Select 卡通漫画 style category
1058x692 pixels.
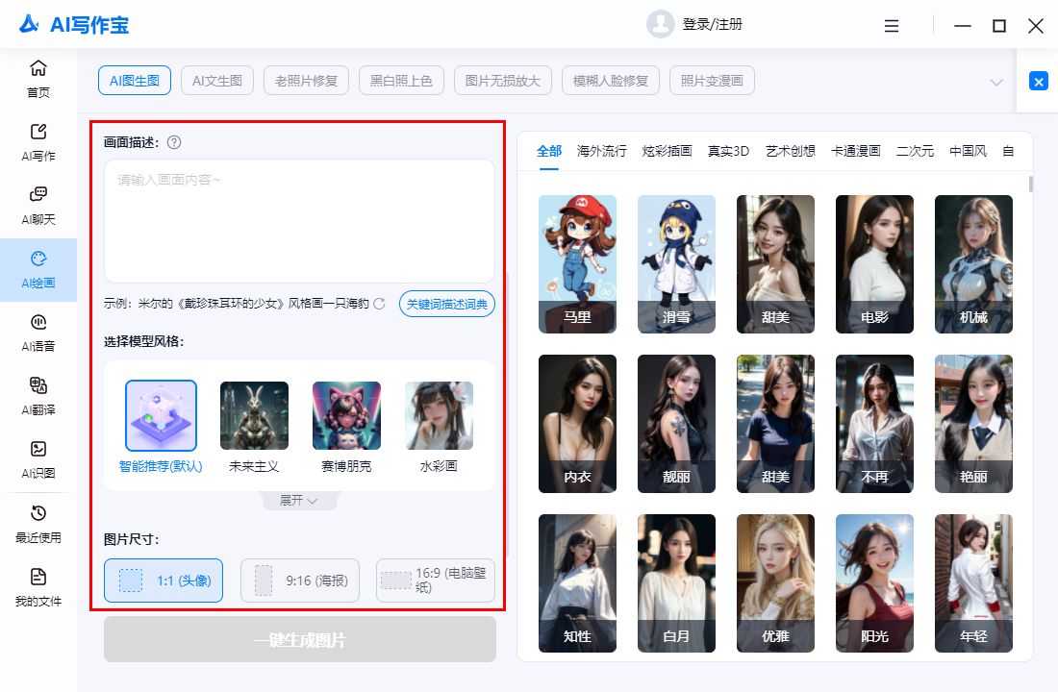point(856,151)
